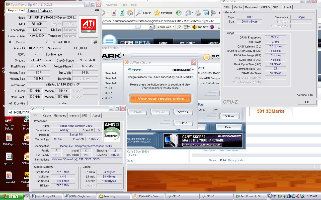This screenshot has height=200, width=321.
Task: Click the browser Stop icon with red X
Action: (114, 12)
